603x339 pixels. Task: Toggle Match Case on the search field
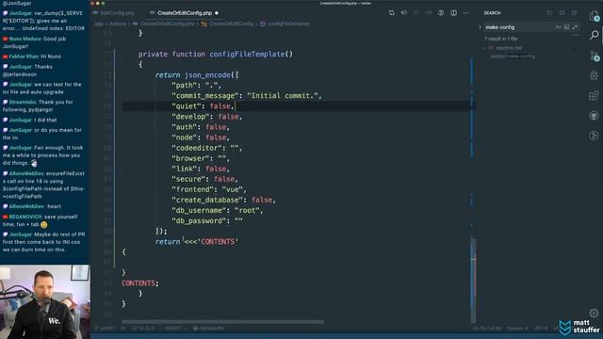(x=558, y=27)
